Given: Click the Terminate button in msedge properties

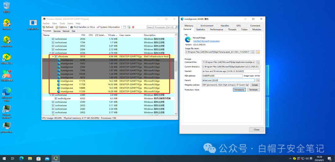Looking at the screenshot, I should click(x=253, y=90).
